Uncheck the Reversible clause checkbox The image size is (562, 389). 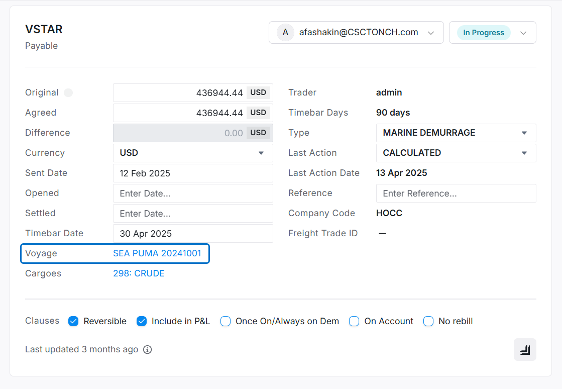[x=73, y=321]
